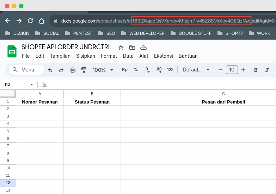Open the Edit menu
This screenshot has height=194, width=276.
40,56
